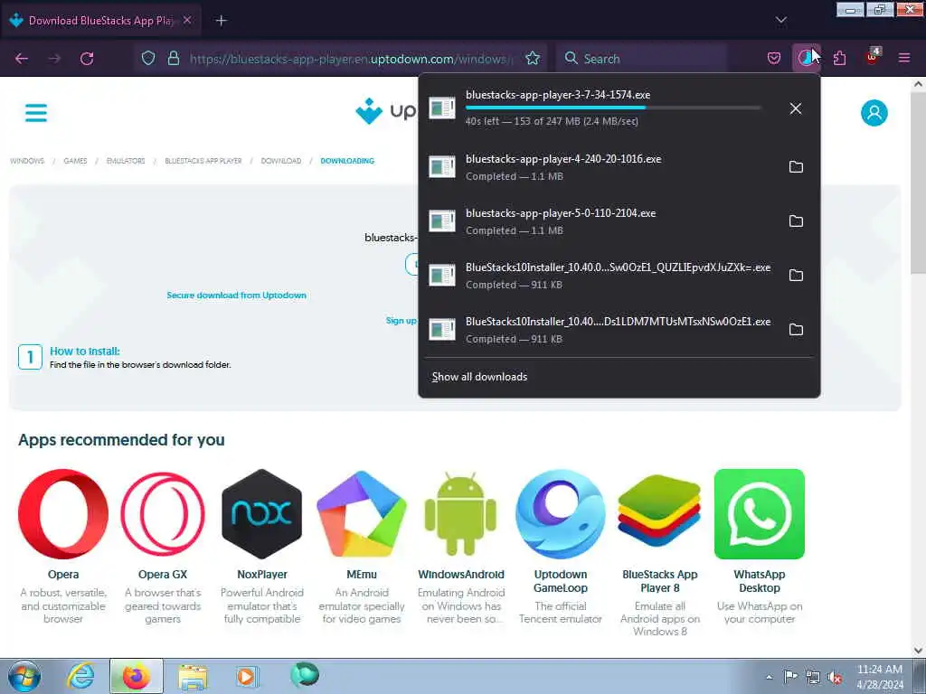Select the Download BlueStacks App Player tab
Screen dimensions: 926x694
tap(100, 21)
